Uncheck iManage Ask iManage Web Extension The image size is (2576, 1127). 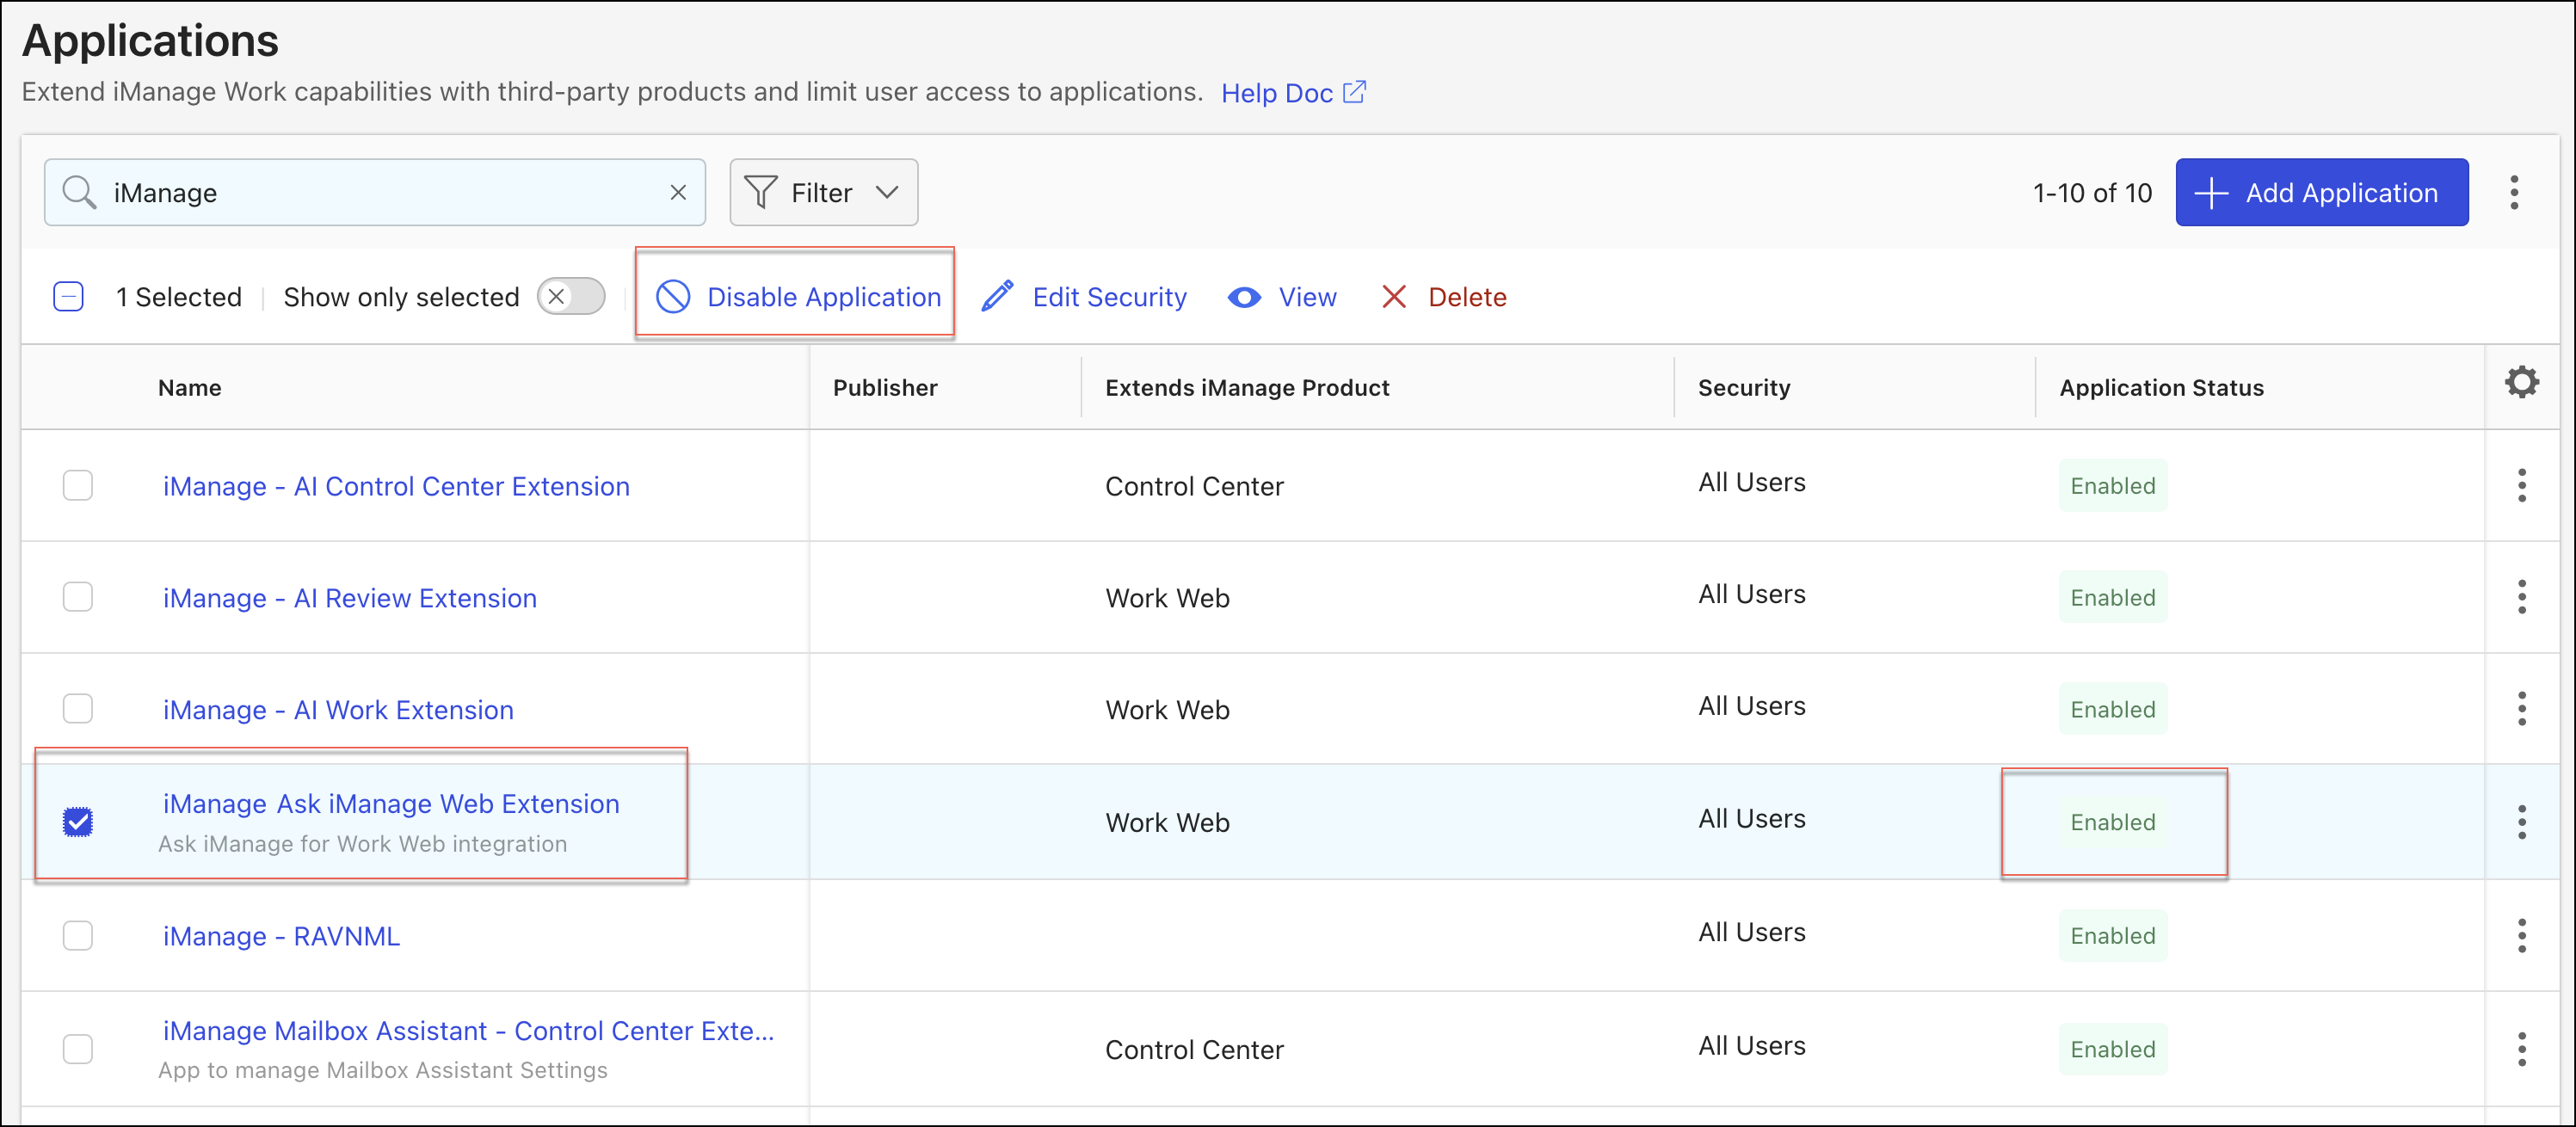(x=78, y=822)
